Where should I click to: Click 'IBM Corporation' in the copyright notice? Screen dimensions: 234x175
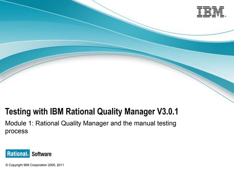click(39, 165)
